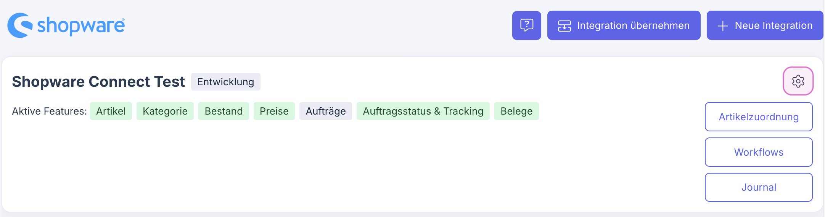Click the Neue Integration button
Viewport: 825px width, 217px height.
point(765,26)
